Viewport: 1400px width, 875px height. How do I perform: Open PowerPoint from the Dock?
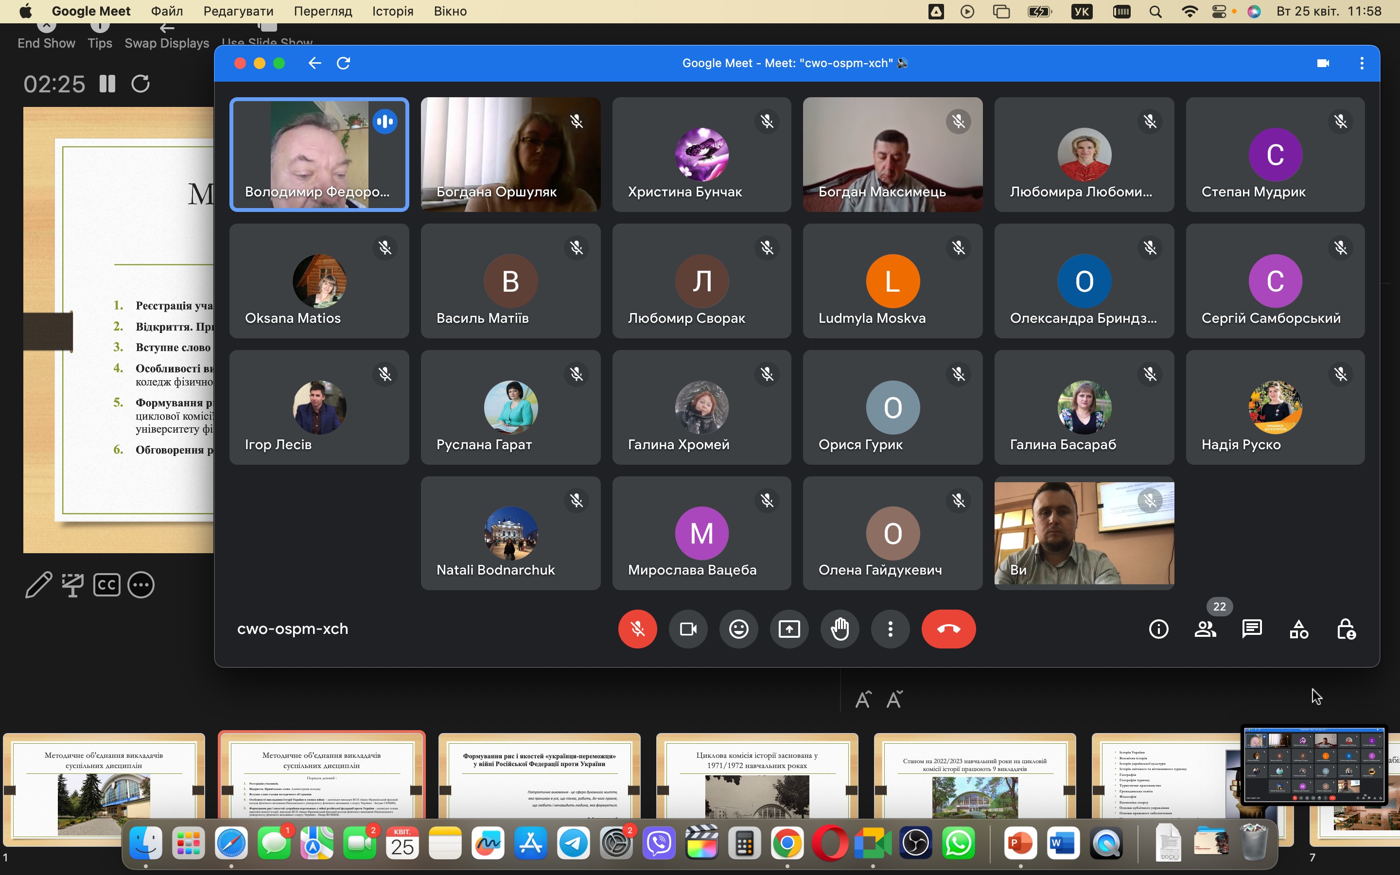pos(1020,843)
